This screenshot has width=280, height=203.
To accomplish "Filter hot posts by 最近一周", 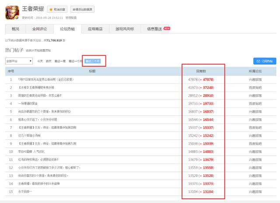I will 60,61.
